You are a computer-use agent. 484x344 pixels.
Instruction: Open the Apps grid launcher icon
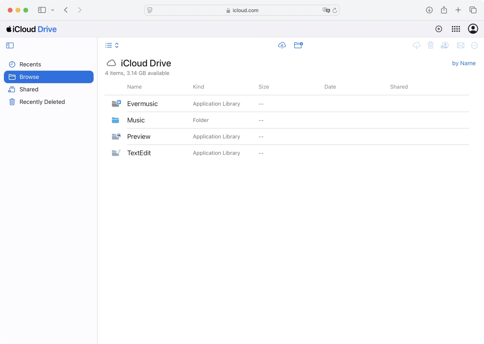point(456,29)
